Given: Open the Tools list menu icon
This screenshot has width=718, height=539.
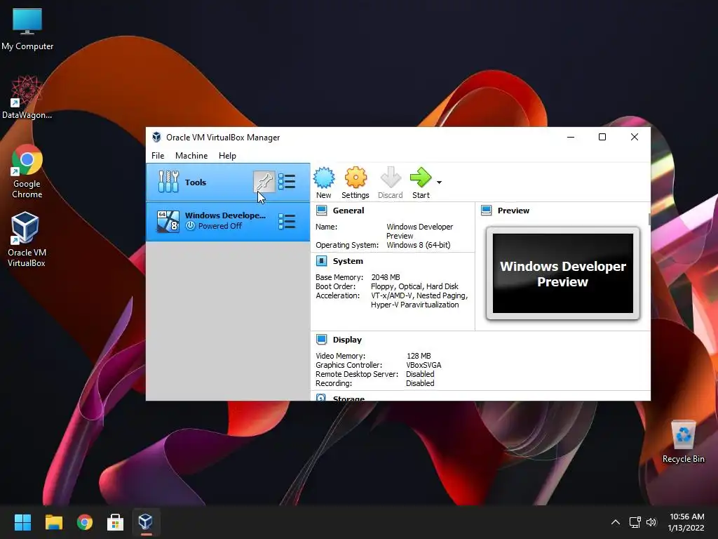Looking at the screenshot, I should click(x=287, y=182).
